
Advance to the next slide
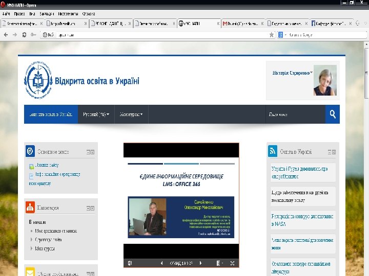pos(200,263)
